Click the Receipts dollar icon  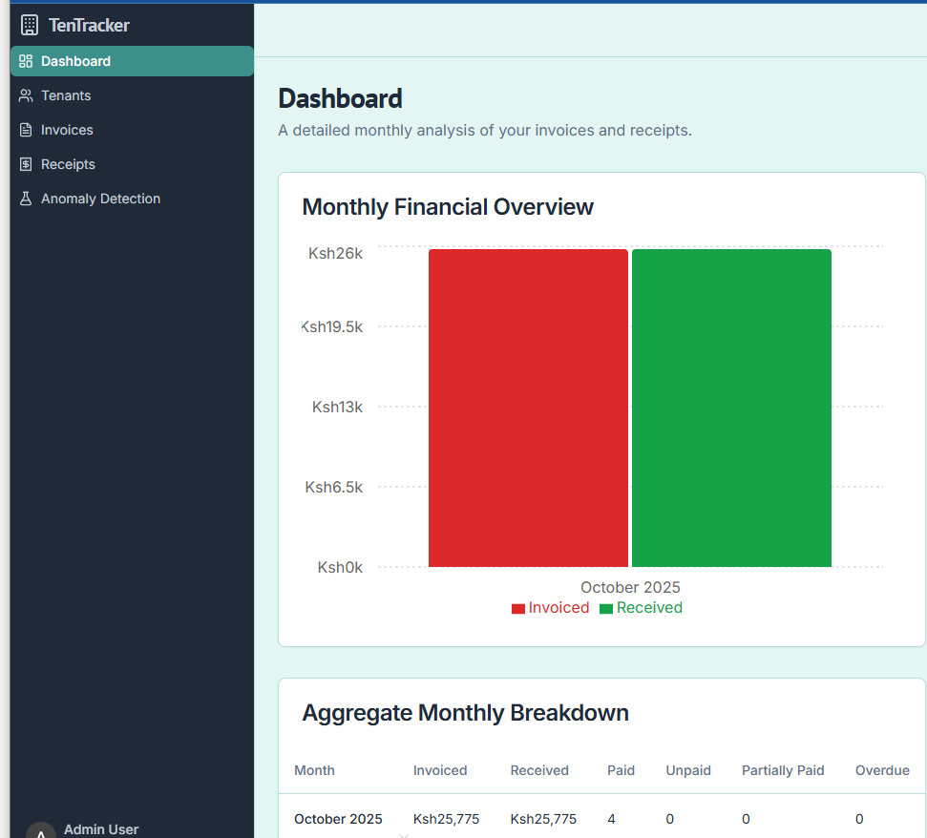(x=26, y=164)
